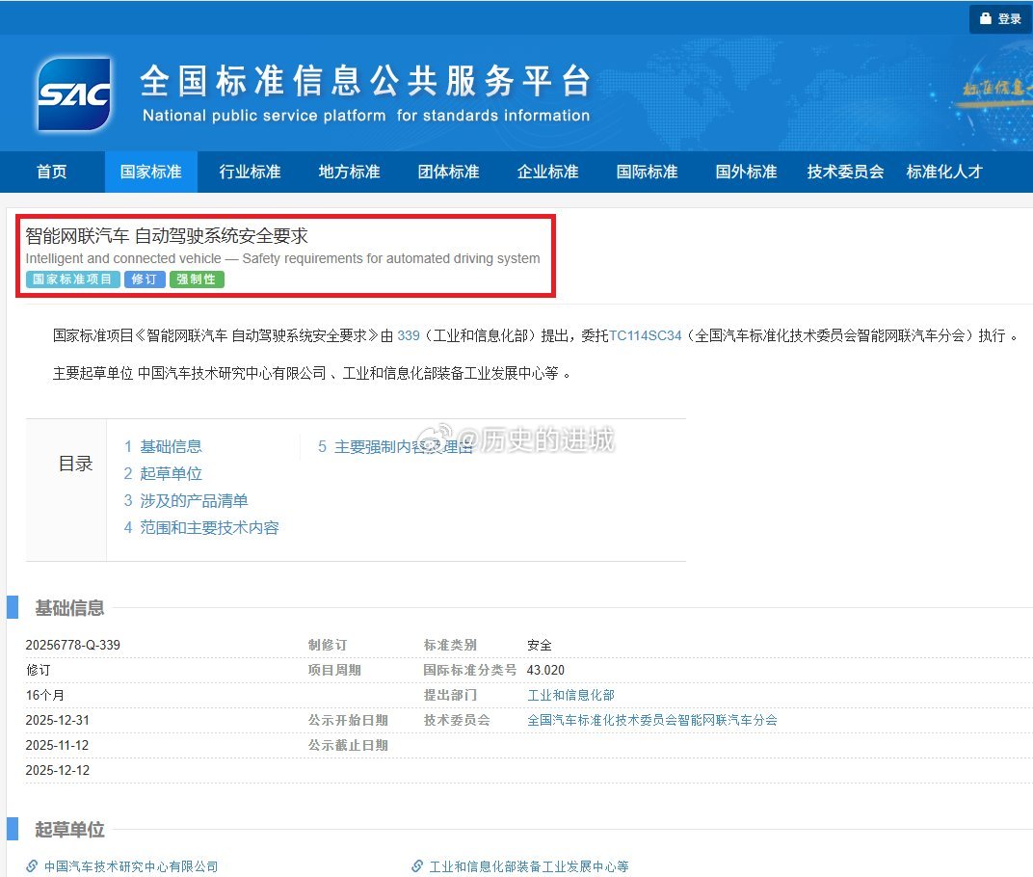Viewport: 1033px width, 877px height.
Task: Click the 基础信息 section heading
Action: coord(69,608)
